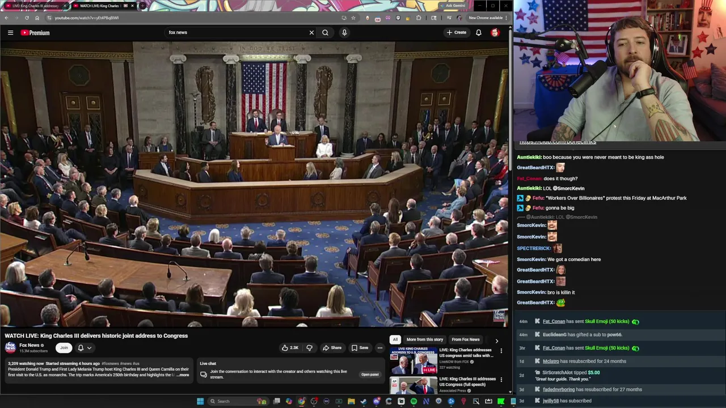
Task: Expand description with '...more'
Action: click(183, 375)
